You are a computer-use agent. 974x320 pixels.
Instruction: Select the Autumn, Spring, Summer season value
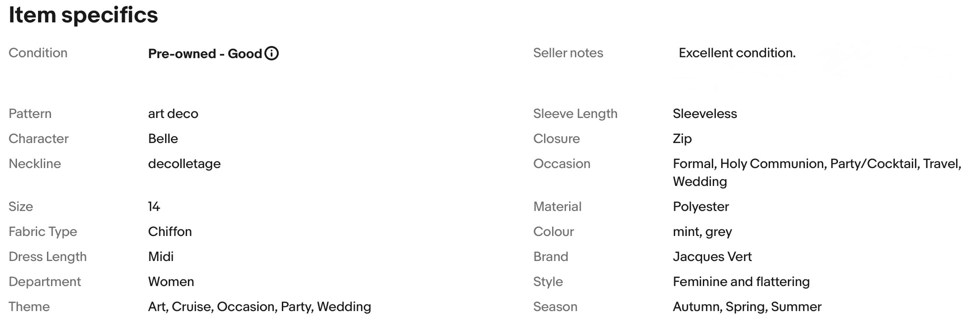pos(747,306)
